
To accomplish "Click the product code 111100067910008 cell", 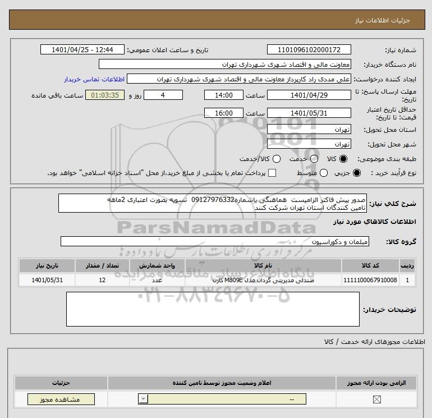I will click(x=370, y=280).
